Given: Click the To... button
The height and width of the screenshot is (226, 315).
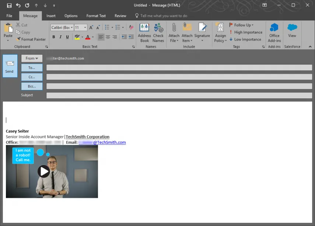Looking at the screenshot, I should click(x=32, y=68).
